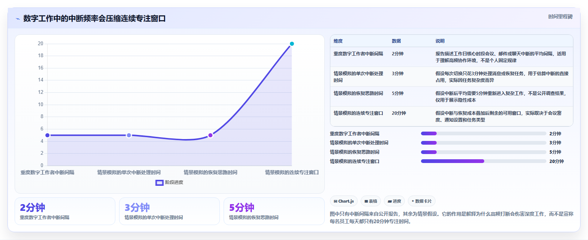The width and height of the screenshot is (588, 240).
Task: Select the table cell 情景模拟的恢复思路时间
Action: (x=358, y=93)
